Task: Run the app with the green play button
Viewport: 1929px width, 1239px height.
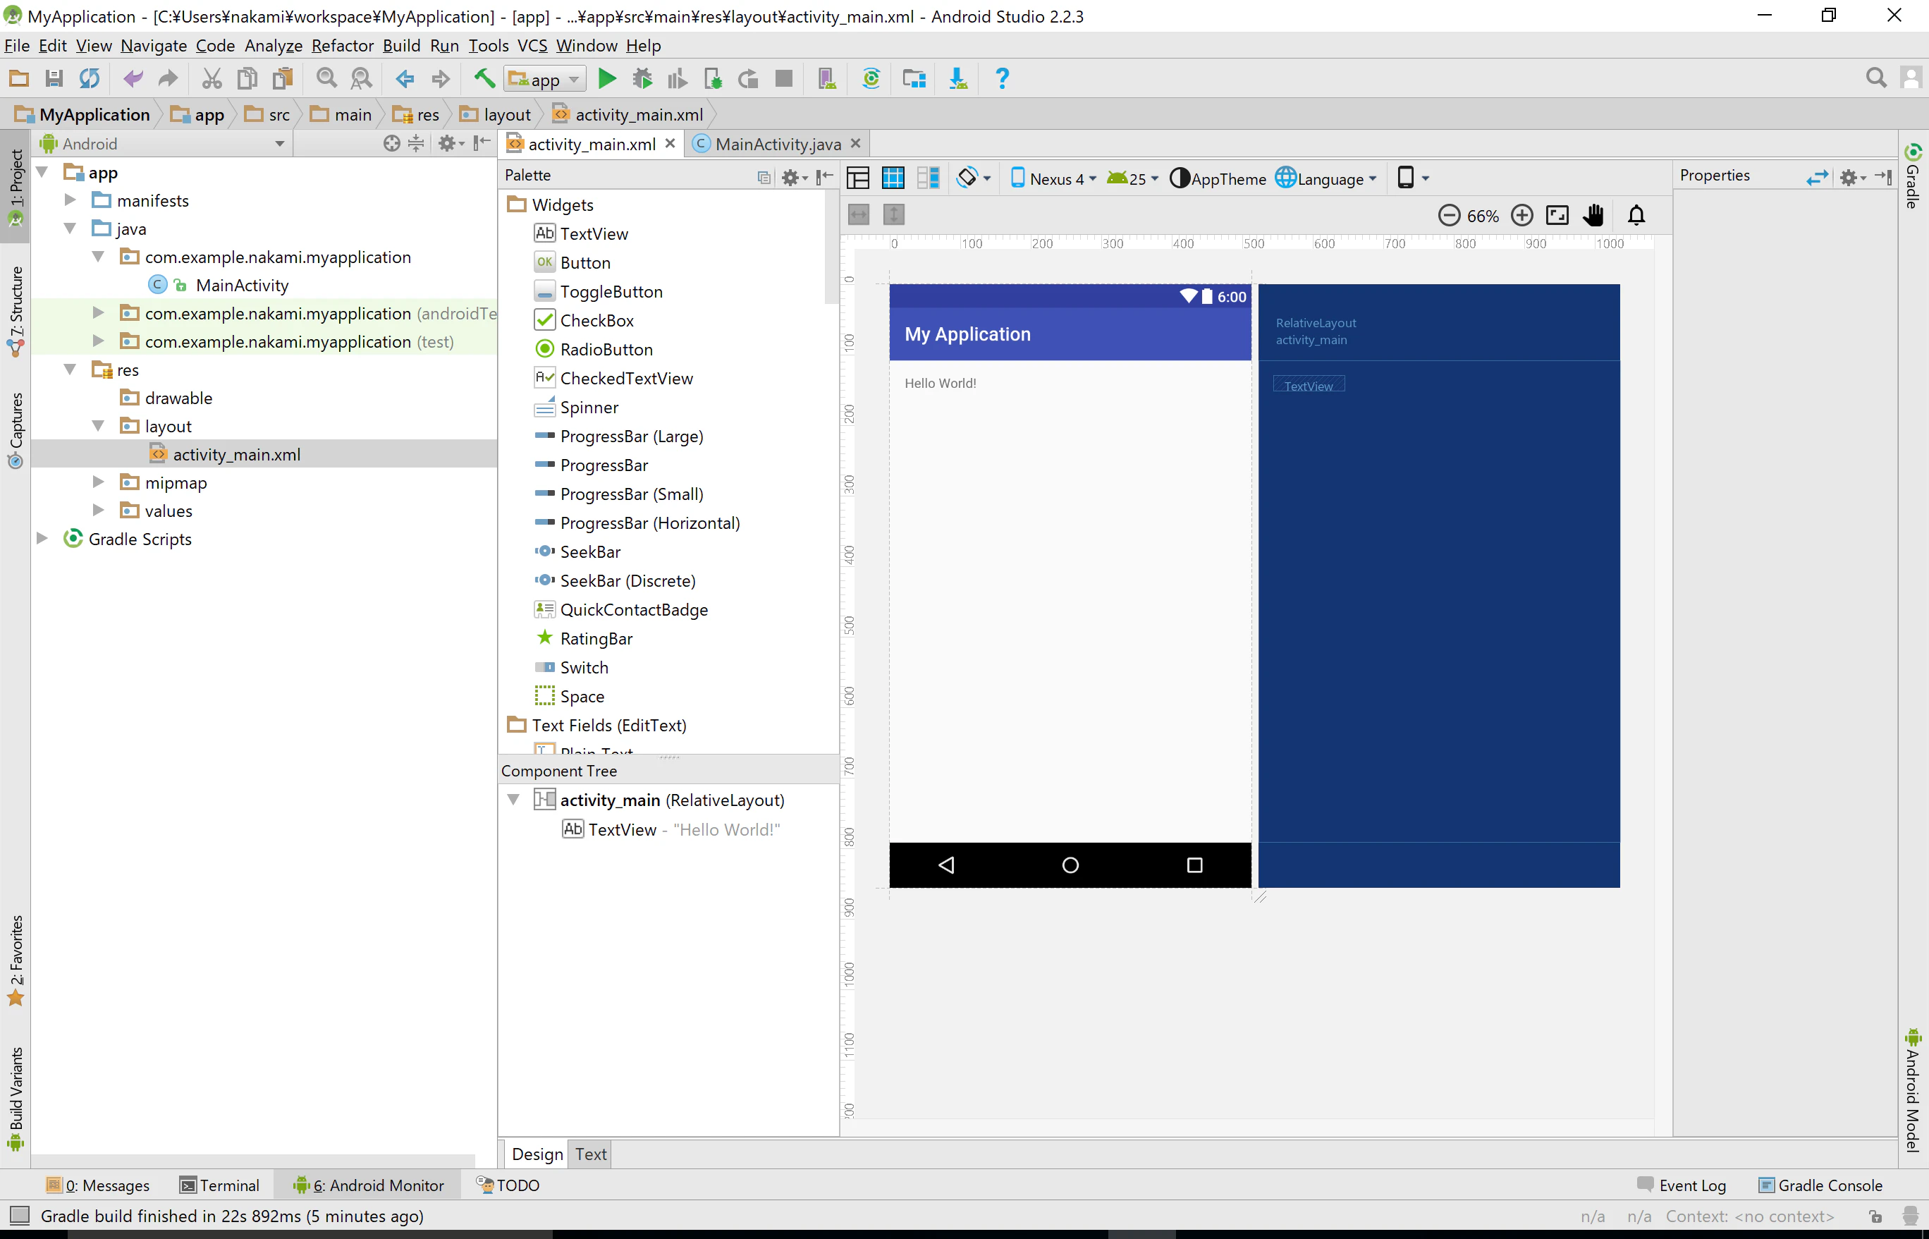Action: coord(607,79)
